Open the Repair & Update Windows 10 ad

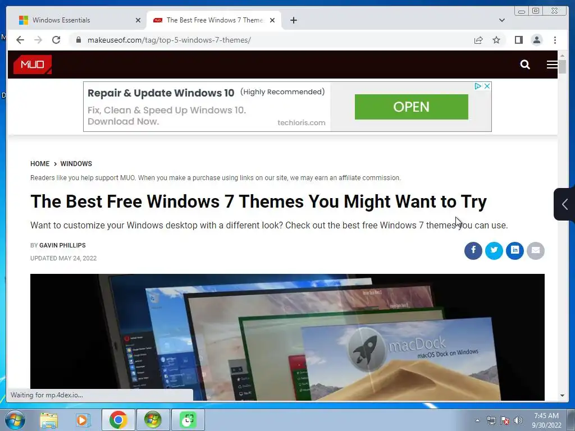pos(161,93)
